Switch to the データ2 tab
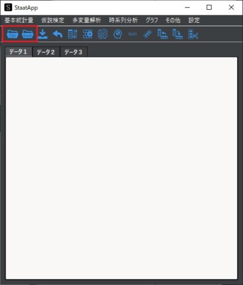243x285 pixels. pos(46,52)
